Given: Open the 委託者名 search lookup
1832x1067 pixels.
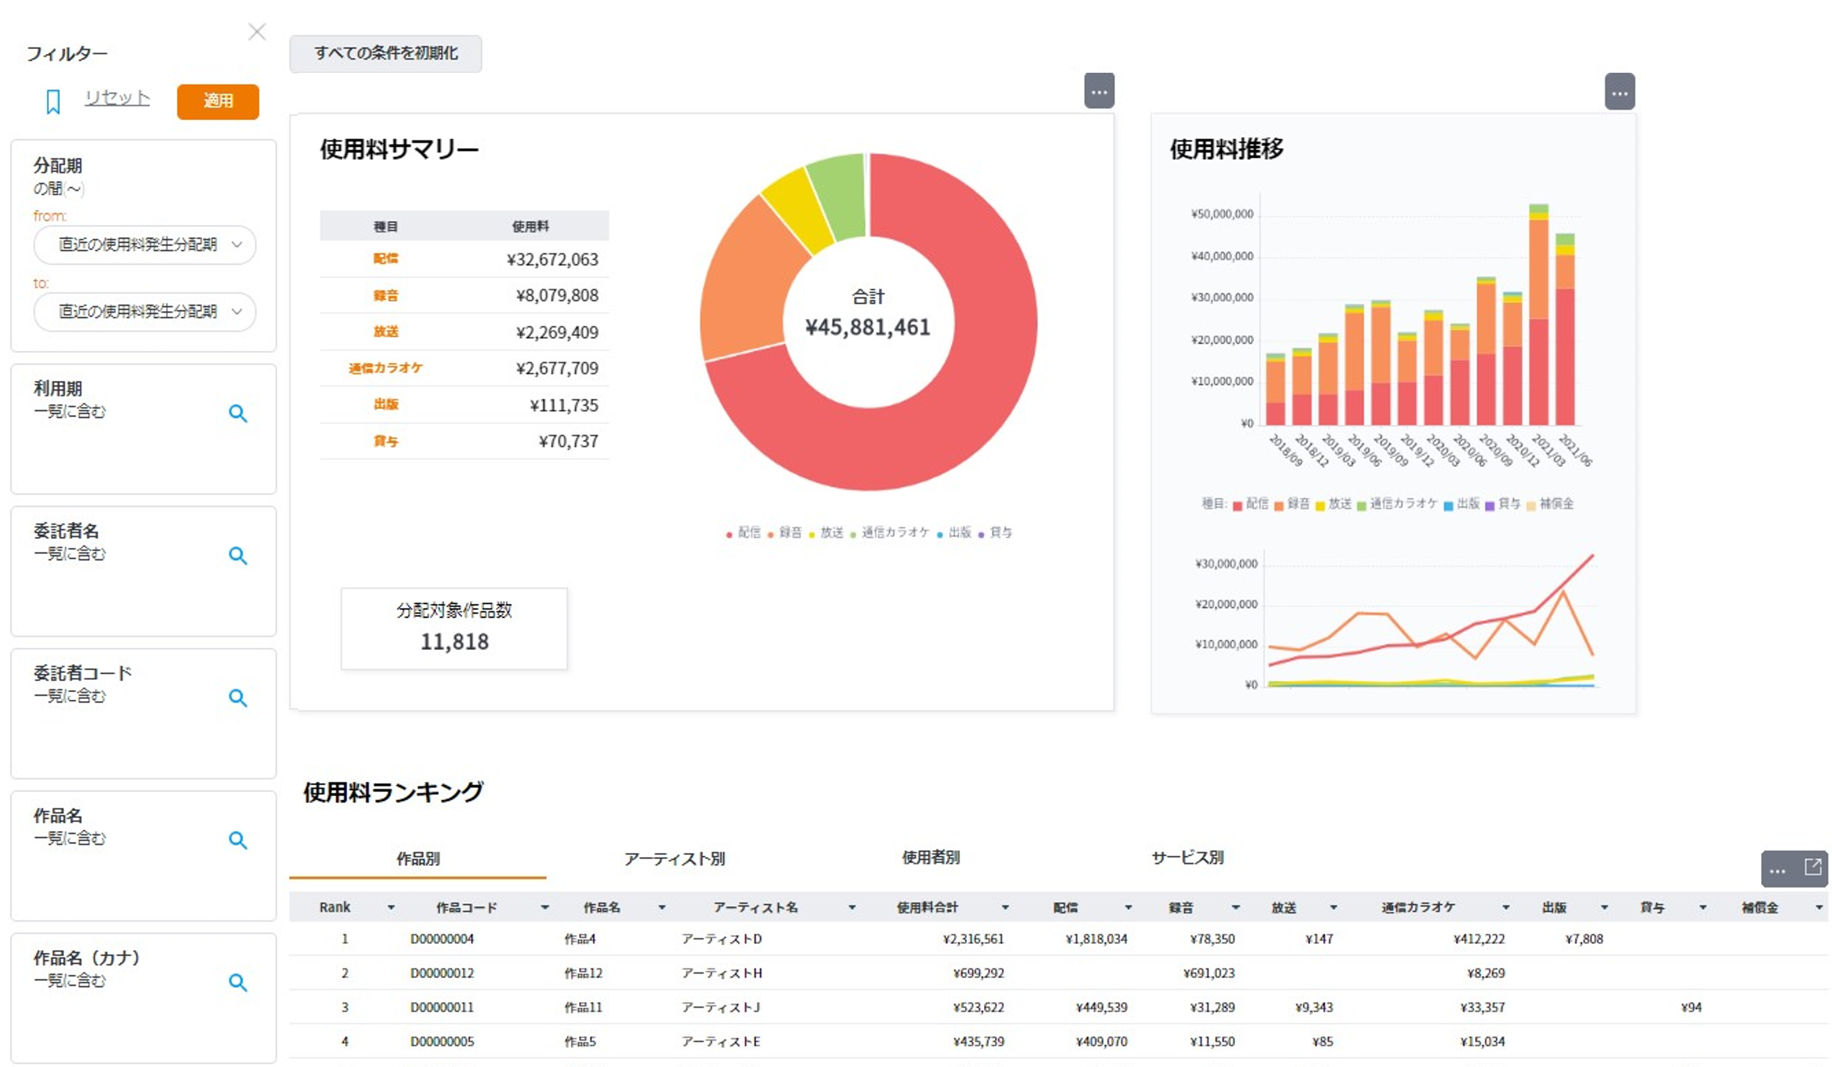Looking at the screenshot, I should click(238, 556).
